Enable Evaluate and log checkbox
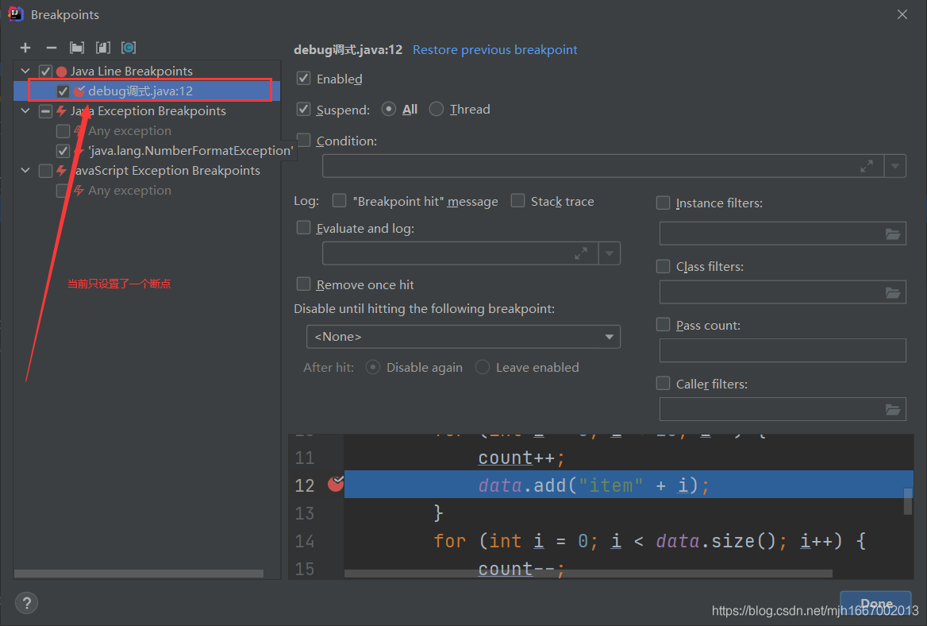 [x=303, y=228]
